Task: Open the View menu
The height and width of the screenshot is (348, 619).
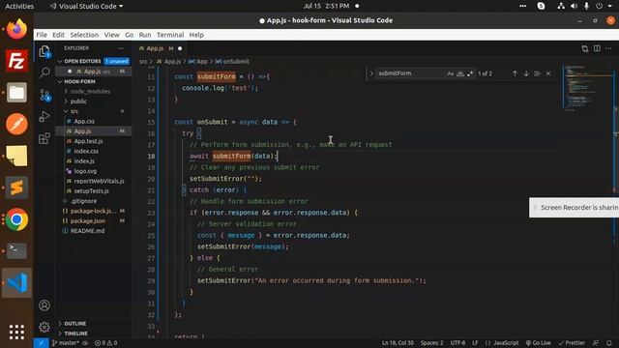Action: pos(112,35)
